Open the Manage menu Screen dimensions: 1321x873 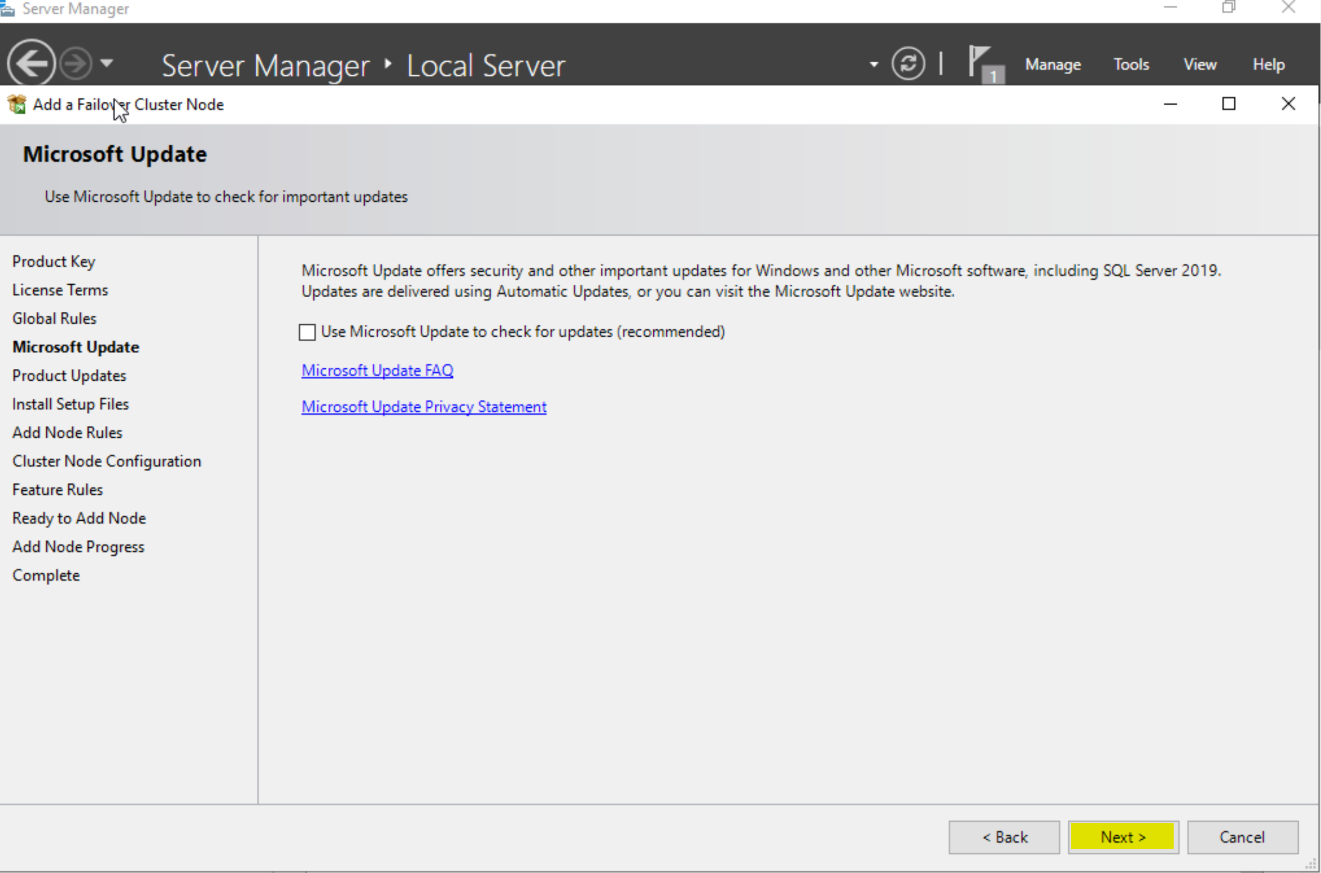pyautogui.click(x=1053, y=65)
